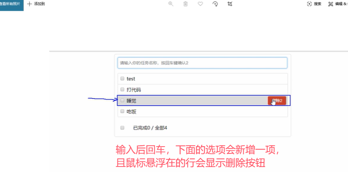The width and height of the screenshot is (348, 172).
Task: Click the zoom magnifier icon
Action: [x=171, y=4]
